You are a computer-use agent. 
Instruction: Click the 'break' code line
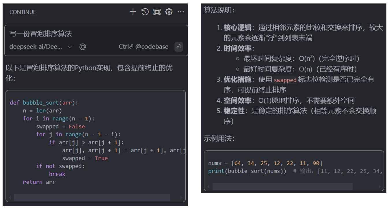click(x=57, y=174)
